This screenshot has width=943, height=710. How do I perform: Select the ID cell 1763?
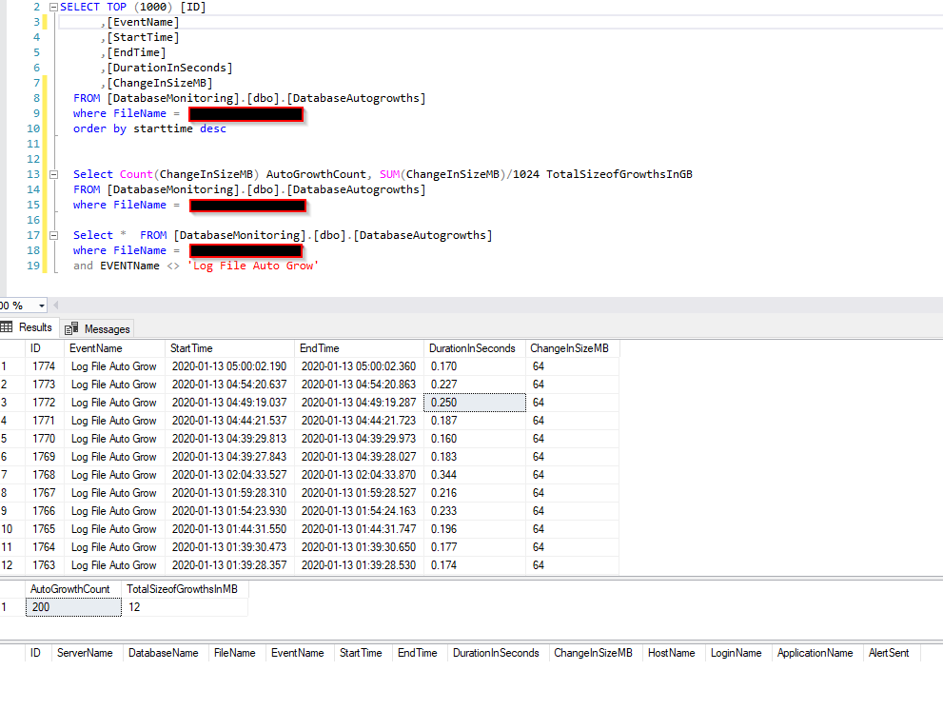(x=45, y=565)
